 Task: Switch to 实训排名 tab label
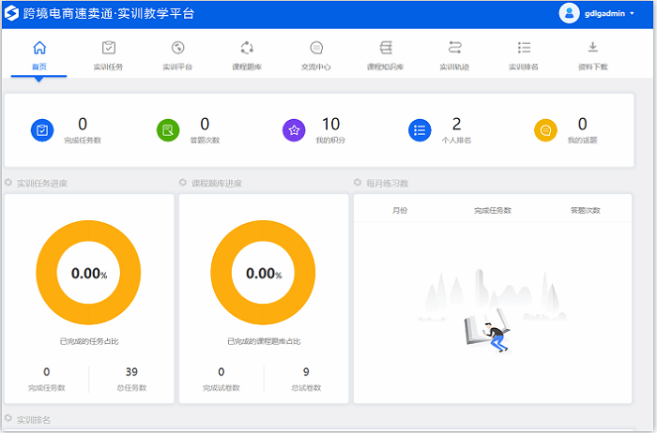[524, 67]
